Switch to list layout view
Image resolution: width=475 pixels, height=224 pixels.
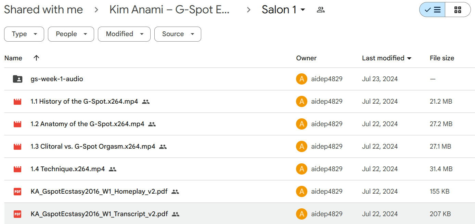432,10
